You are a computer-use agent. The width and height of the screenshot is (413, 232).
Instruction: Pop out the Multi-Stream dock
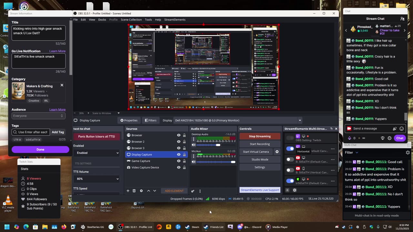tap(331, 129)
